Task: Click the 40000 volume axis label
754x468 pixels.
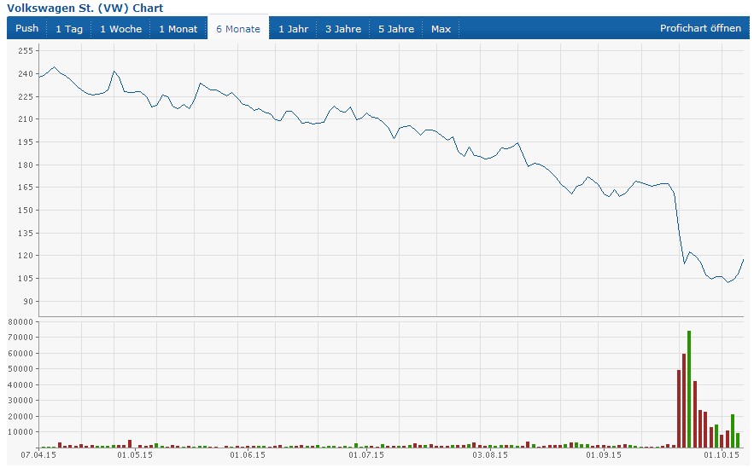Action: coord(20,384)
